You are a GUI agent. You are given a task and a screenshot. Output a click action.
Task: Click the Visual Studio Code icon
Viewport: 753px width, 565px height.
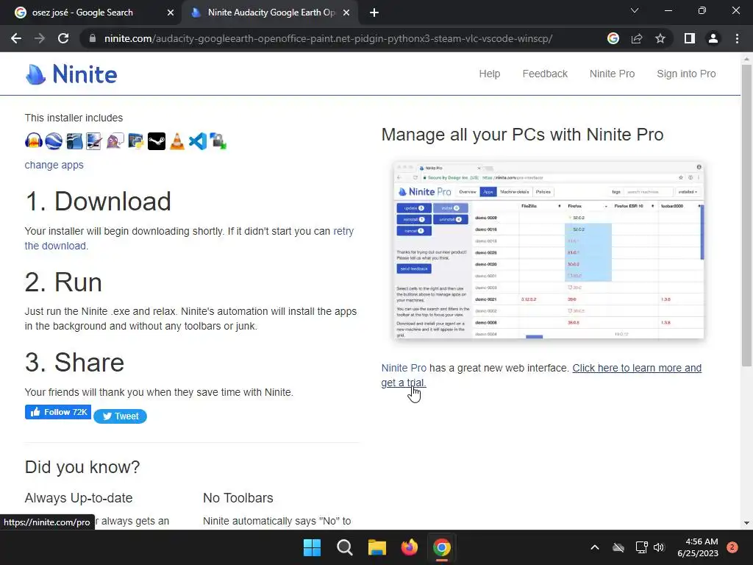point(198,141)
